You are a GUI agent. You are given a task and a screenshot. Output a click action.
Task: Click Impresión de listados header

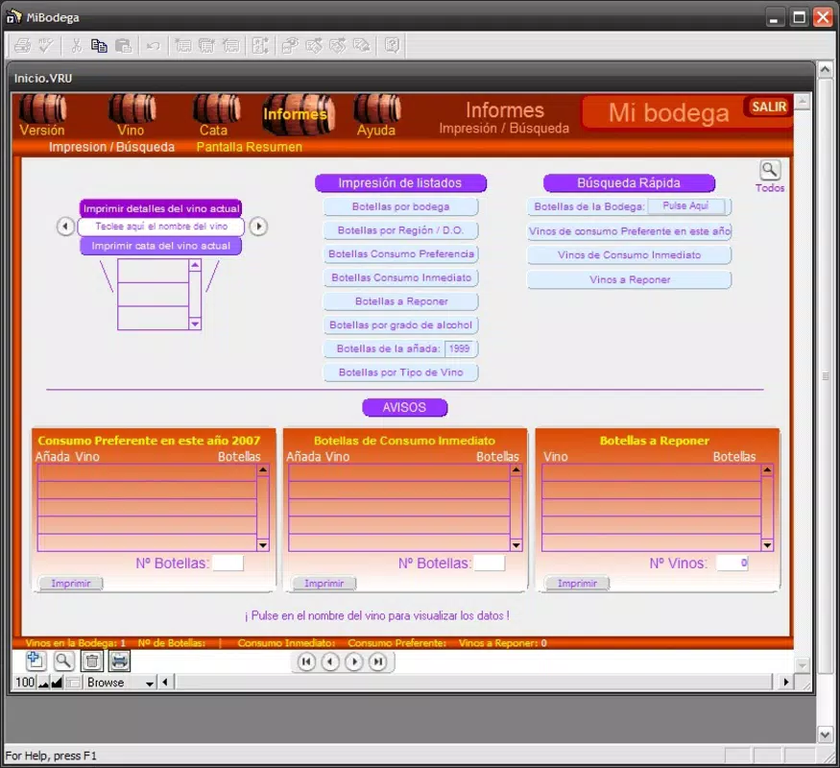tap(400, 183)
